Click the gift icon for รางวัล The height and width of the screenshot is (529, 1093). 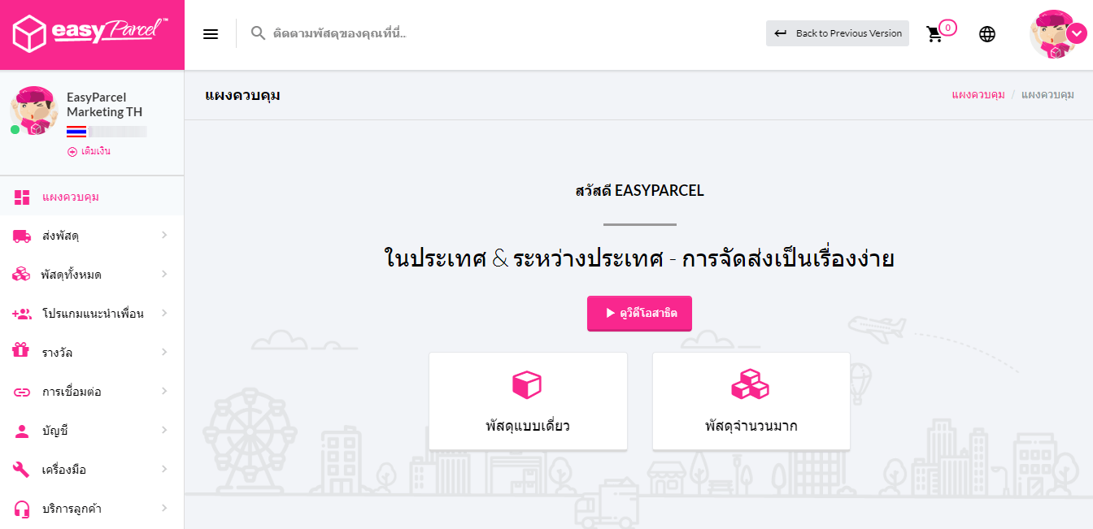[x=21, y=351]
